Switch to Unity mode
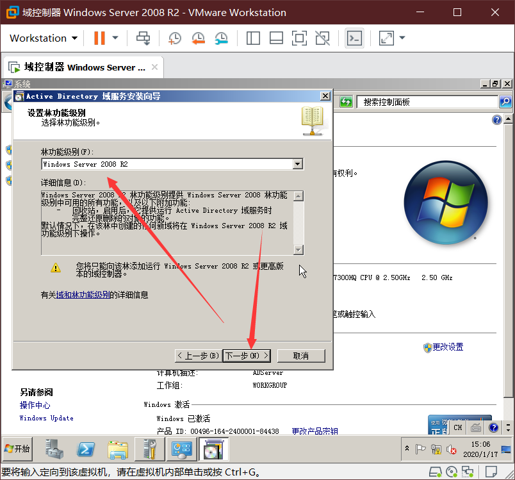This screenshot has width=515, height=480. (323, 38)
